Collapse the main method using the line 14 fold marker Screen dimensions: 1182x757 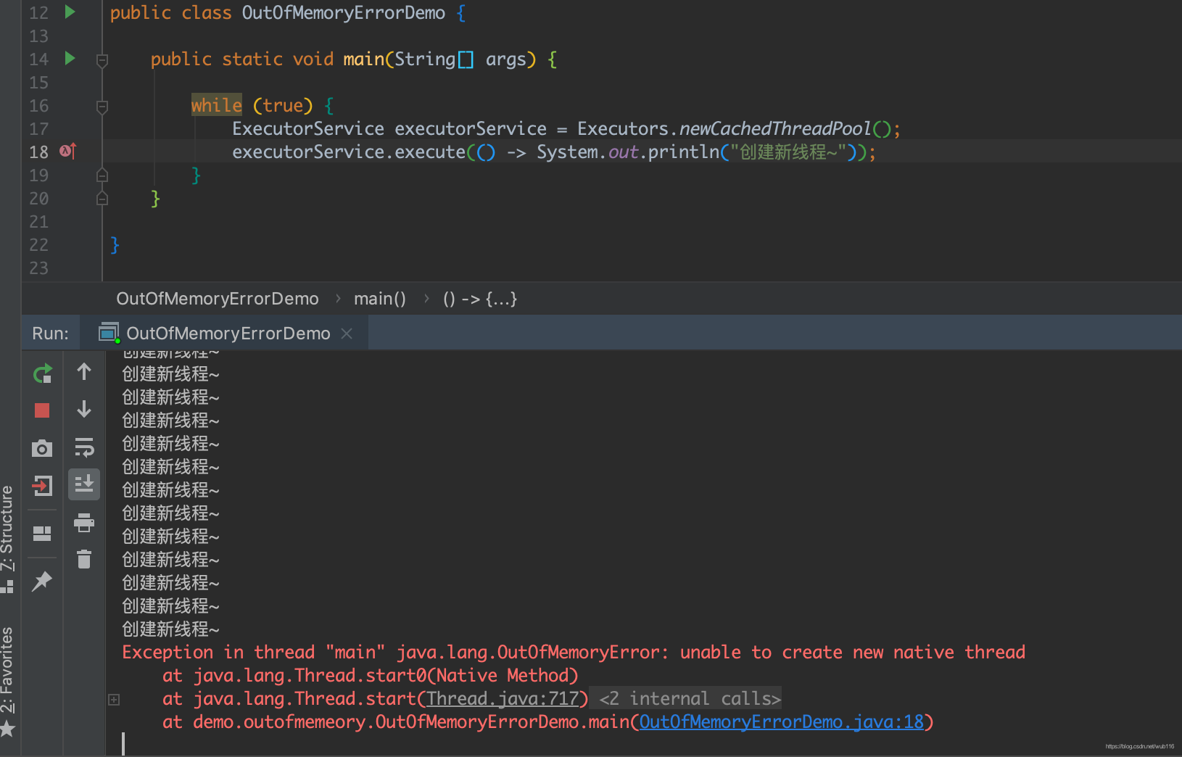click(x=102, y=60)
